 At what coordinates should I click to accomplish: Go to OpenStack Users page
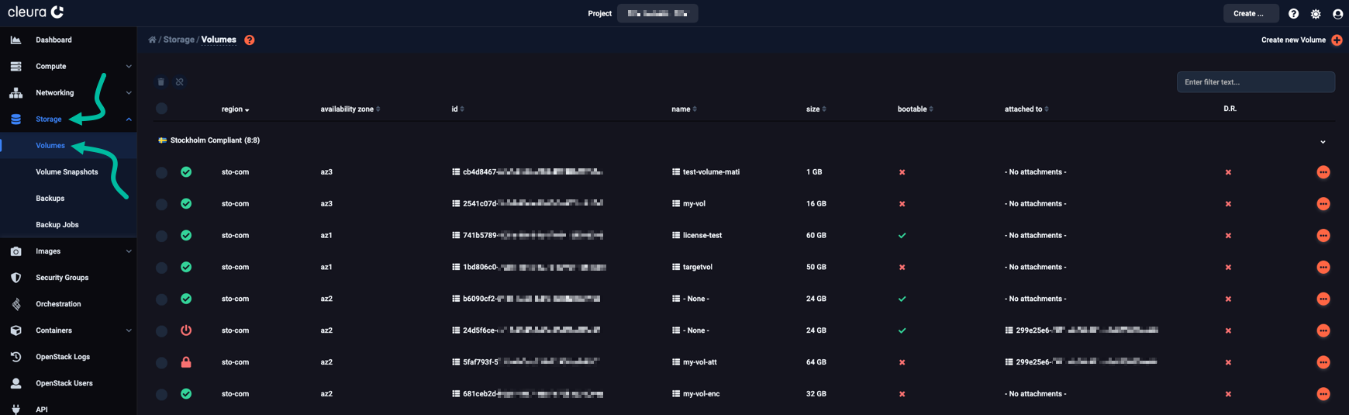(x=64, y=383)
